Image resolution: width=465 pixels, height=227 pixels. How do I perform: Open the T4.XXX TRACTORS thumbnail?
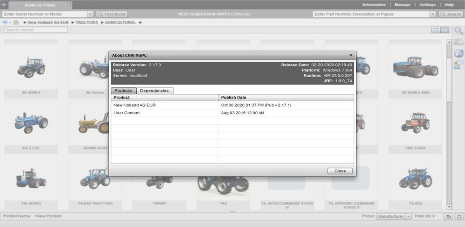[95, 178]
